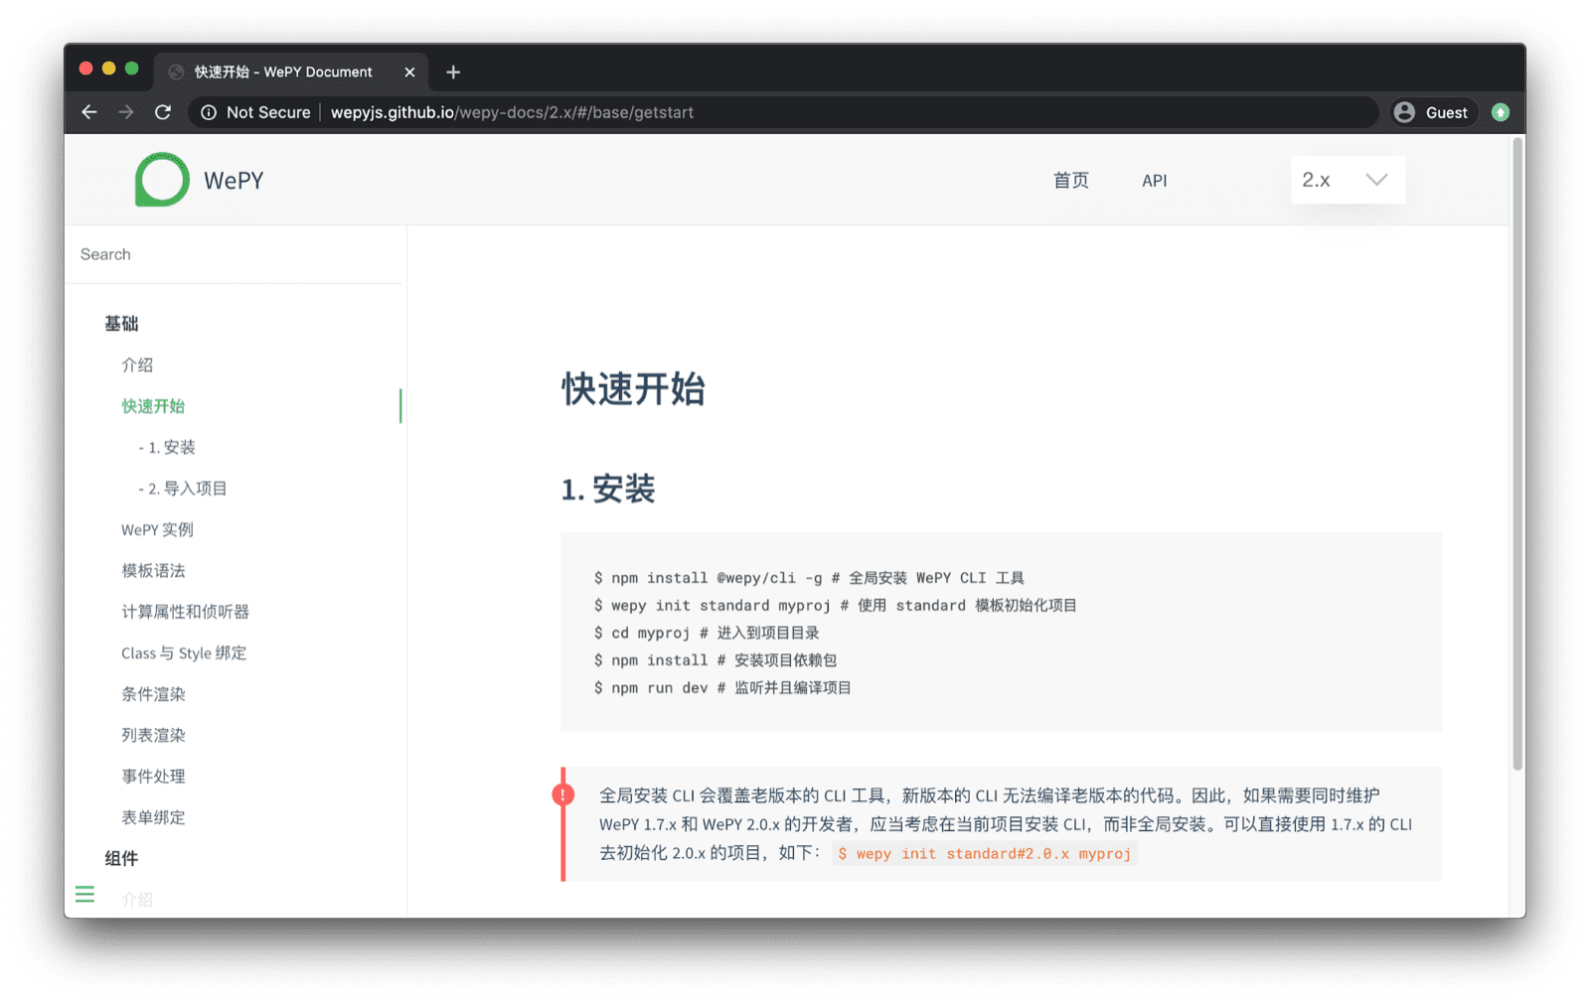Open a new browser tab
Image resolution: width=1590 pixels, height=1003 pixels.
coord(453,72)
